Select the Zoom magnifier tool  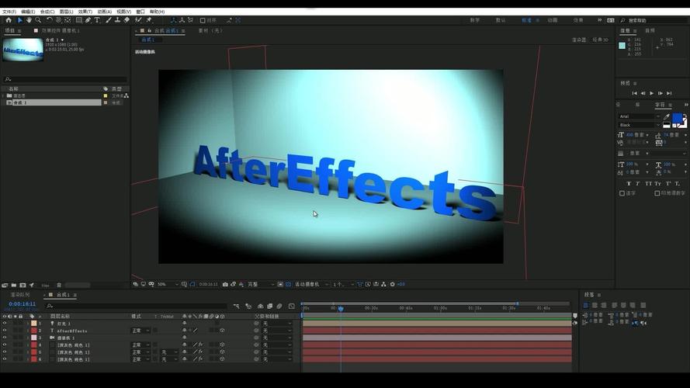tap(38, 20)
